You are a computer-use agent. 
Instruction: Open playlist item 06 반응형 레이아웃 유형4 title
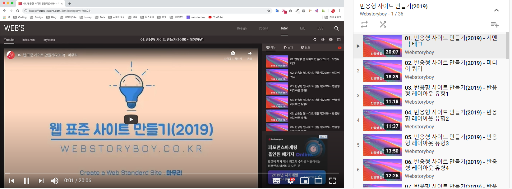pyautogui.click(x=451, y=165)
